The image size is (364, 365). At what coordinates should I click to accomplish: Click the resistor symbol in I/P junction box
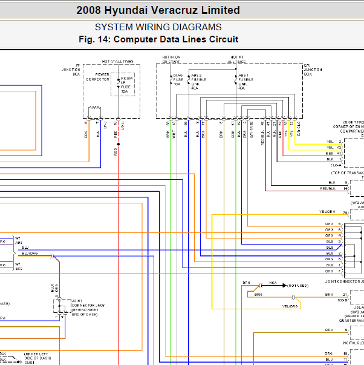coord(95,107)
